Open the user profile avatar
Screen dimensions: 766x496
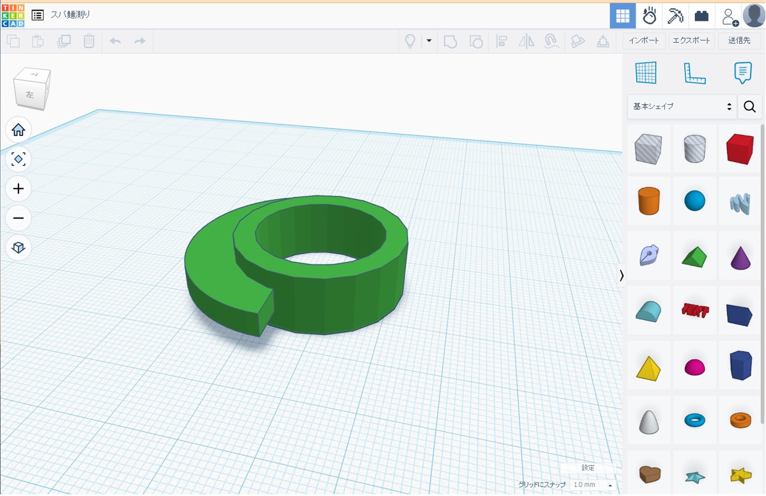click(754, 16)
